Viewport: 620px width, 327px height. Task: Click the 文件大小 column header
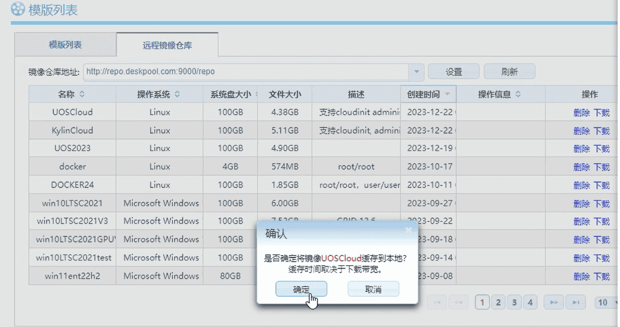(285, 94)
